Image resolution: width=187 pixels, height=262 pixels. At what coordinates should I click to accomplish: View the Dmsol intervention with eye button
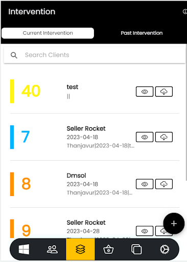[145, 184]
